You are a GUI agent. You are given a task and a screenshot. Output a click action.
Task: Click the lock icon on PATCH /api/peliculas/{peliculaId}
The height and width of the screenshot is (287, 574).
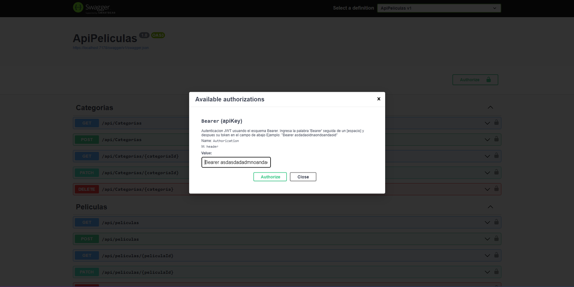tap(496, 272)
